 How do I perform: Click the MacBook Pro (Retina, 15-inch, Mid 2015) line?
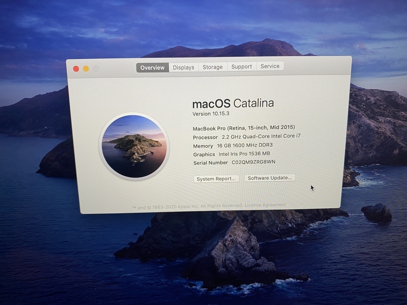click(x=244, y=128)
